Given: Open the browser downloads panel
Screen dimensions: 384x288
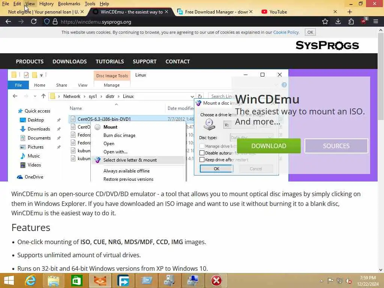Looking at the screenshot, I should tap(338, 21).
